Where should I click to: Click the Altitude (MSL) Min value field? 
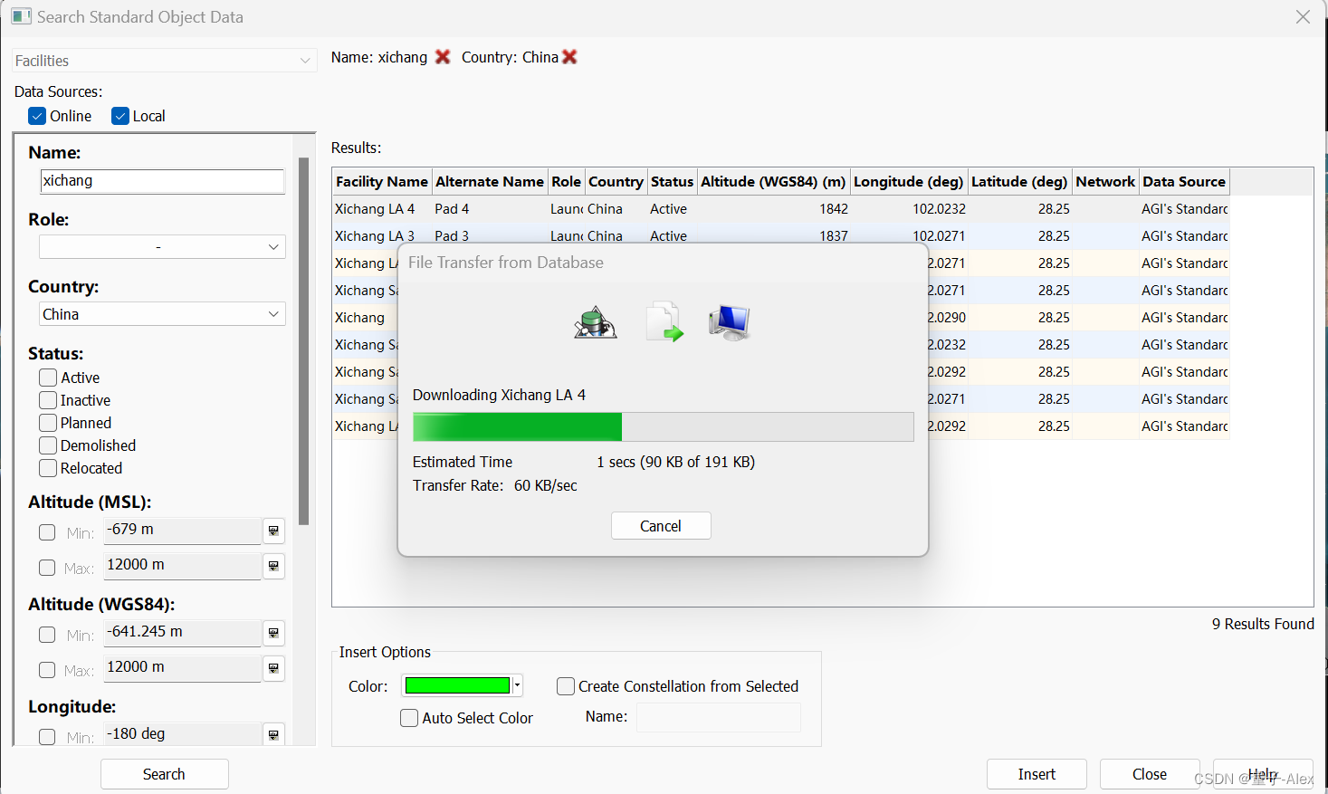tap(182, 531)
